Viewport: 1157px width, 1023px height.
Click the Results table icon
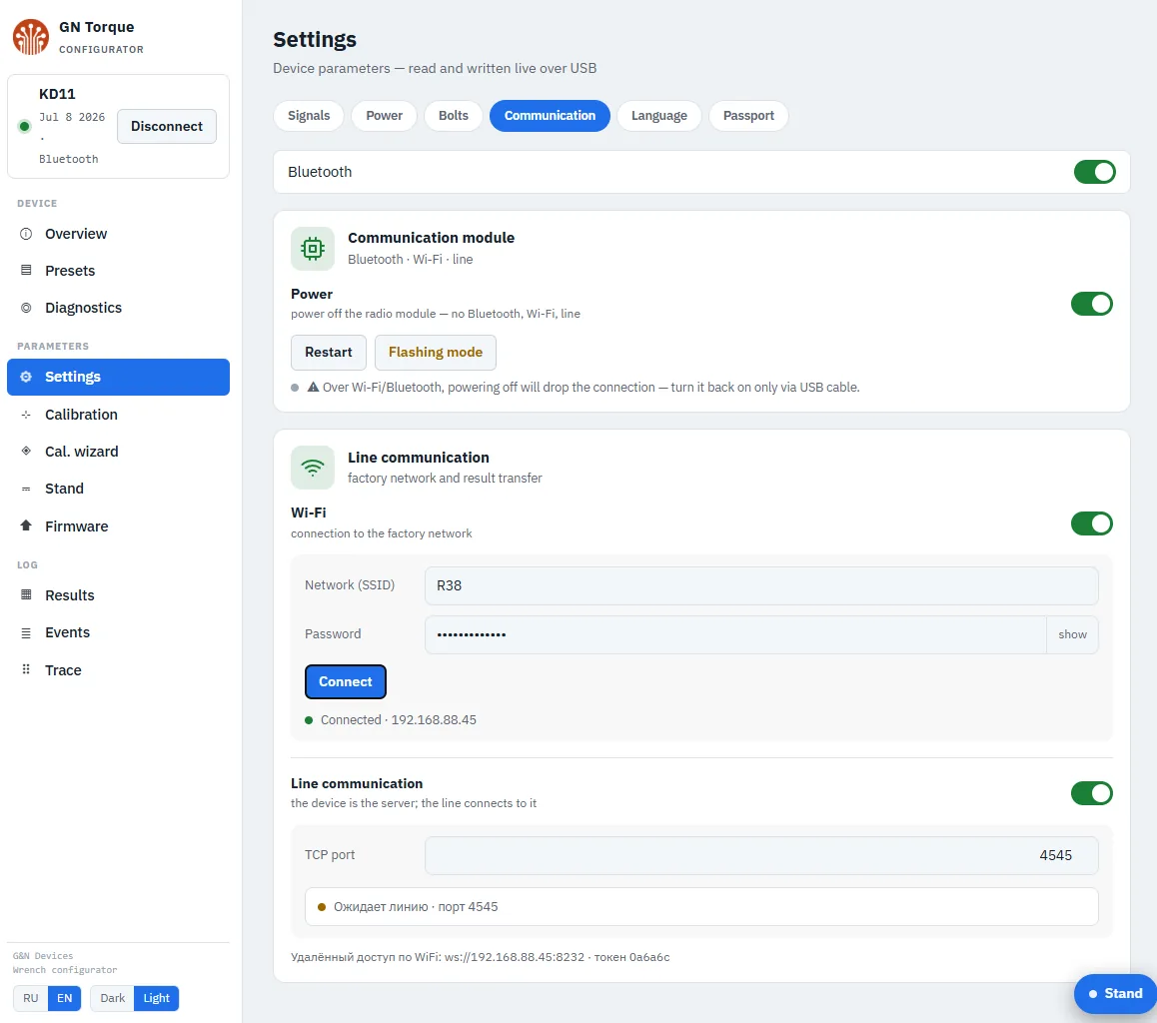(26, 595)
